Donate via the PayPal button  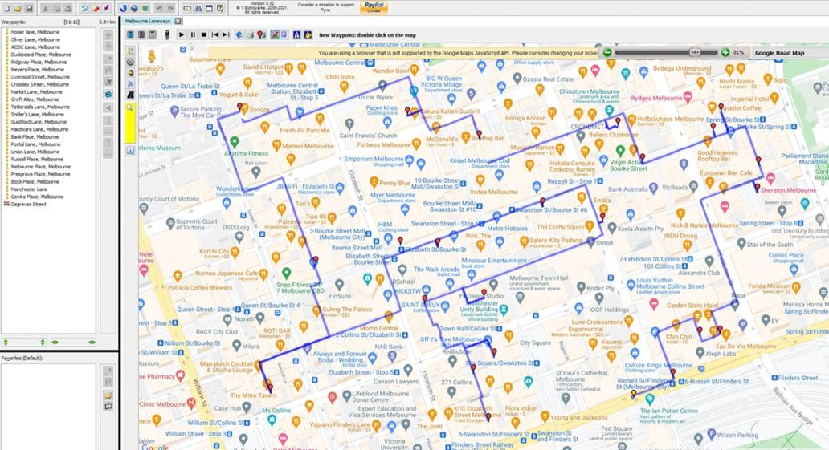tap(374, 7)
